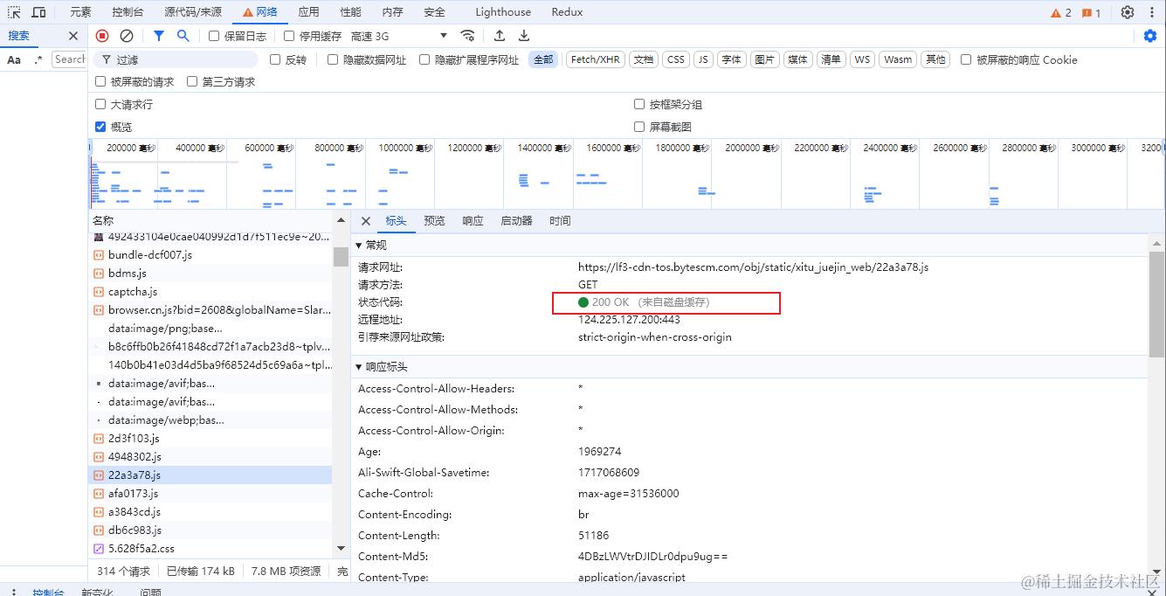Open the 预览 details tab

pyautogui.click(x=434, y=221)
